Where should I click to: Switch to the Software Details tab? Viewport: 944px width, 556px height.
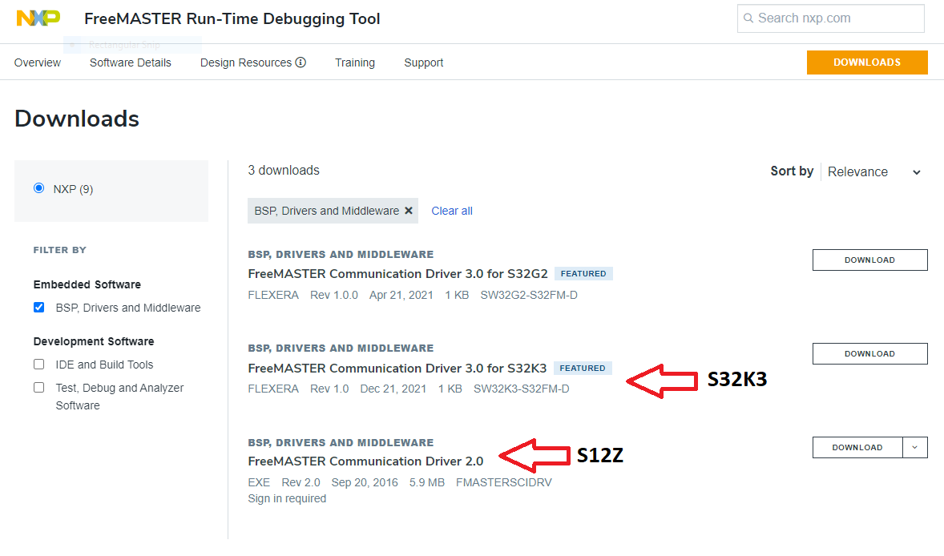coord(130,62)
